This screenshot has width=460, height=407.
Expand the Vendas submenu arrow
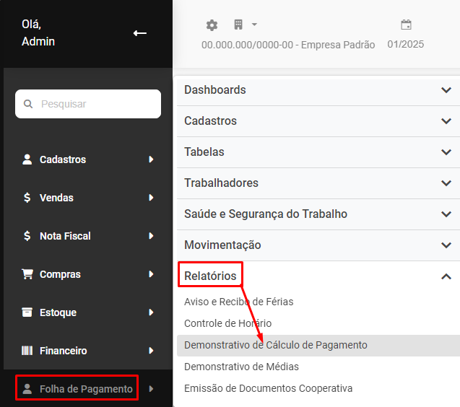click(x=151, y=197)
